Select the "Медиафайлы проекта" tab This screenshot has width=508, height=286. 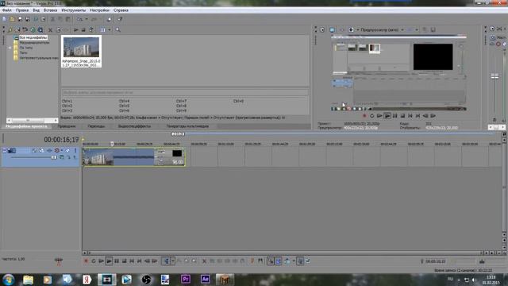click(x=26, y=126)
